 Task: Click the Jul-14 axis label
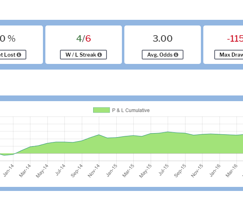pyautogui.click(x=60, y=170)
